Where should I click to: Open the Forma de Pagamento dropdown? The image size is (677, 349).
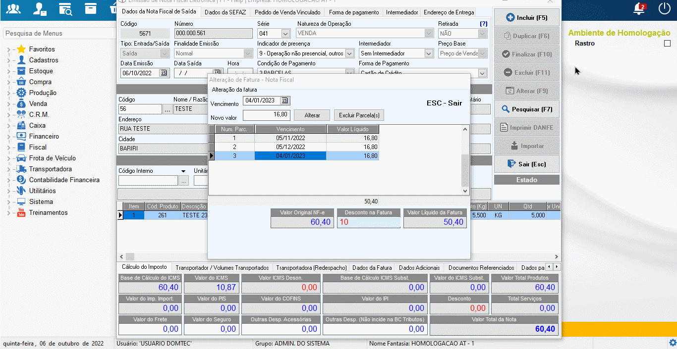[482, 73]
